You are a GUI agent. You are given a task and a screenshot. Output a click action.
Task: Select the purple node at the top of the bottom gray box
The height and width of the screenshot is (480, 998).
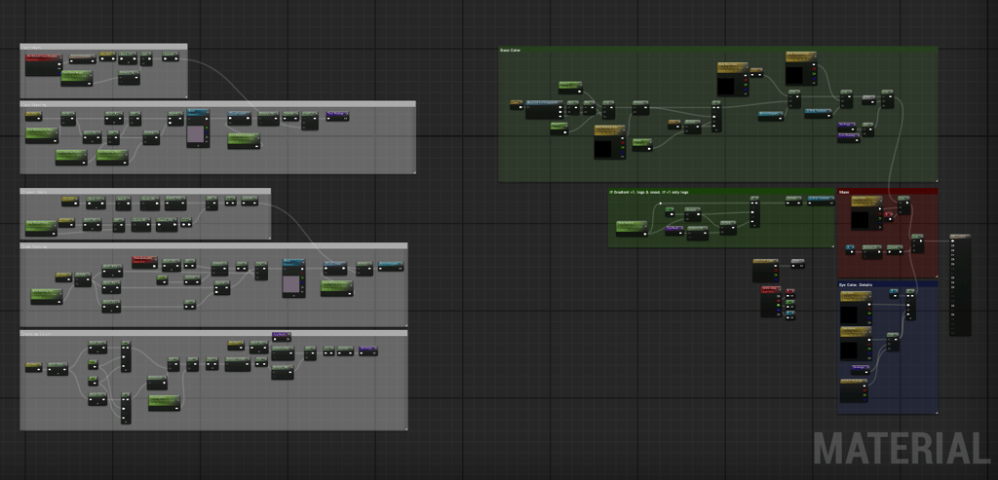click(282, 336)
